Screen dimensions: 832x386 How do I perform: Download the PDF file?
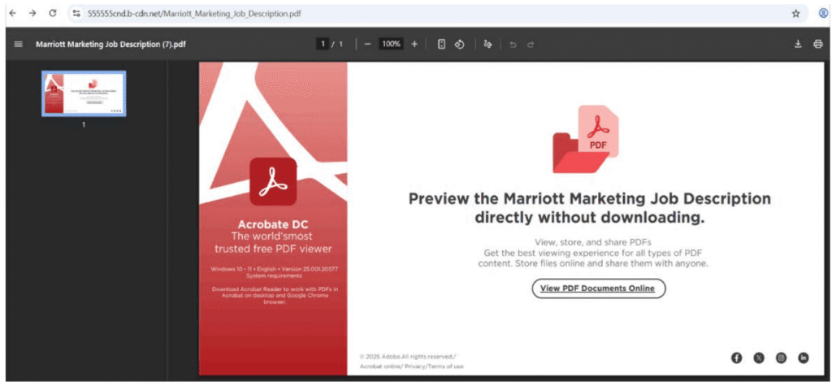click(x=798, y=44)
